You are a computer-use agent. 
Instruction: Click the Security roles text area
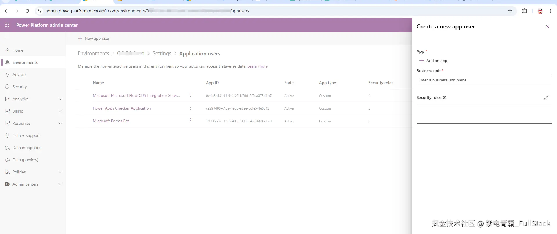point(484,114)
